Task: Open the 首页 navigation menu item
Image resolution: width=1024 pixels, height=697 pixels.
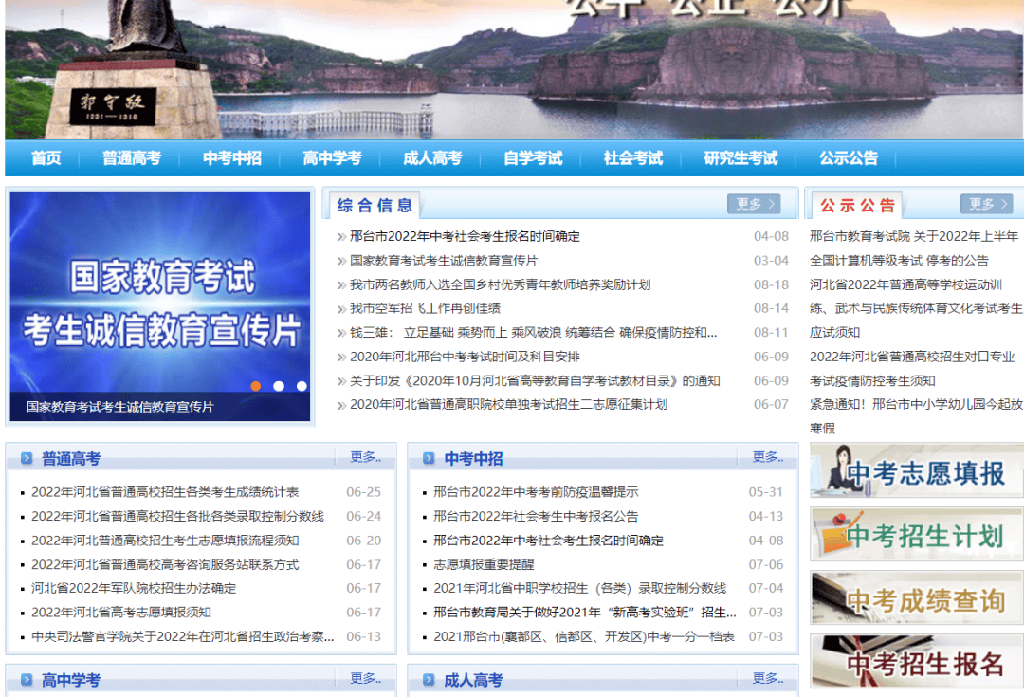Action: pyautogui.click(x=46, y=158)
